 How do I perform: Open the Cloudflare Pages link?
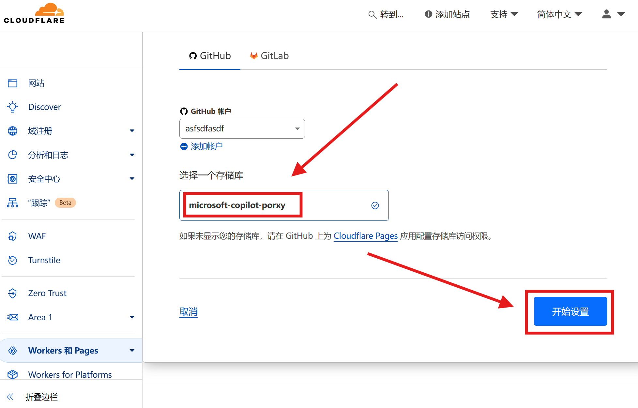(x=365, y=236)
